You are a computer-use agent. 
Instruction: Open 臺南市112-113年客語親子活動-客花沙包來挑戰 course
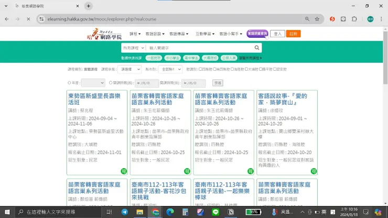159,191
